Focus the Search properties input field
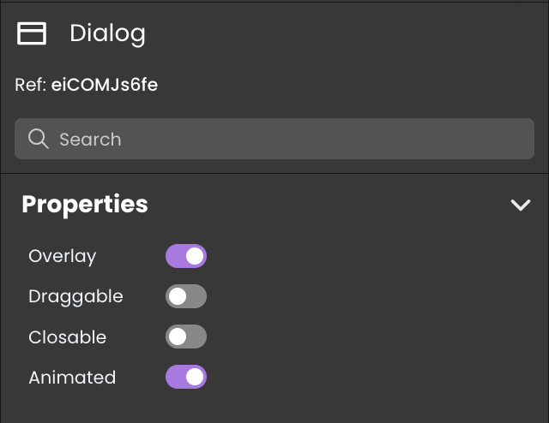549x423 pixels. click(274, 139)
